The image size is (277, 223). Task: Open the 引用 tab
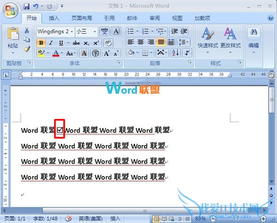click(x=109, y=18)
